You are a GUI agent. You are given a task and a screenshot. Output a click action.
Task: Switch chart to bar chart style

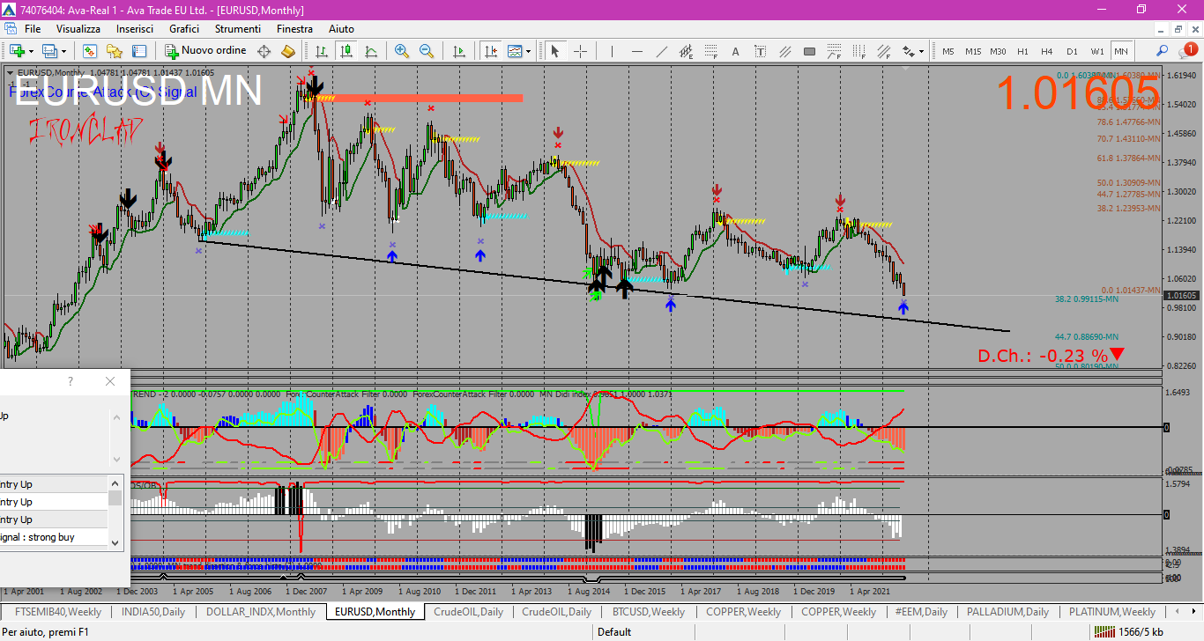(x=322, y=51)
